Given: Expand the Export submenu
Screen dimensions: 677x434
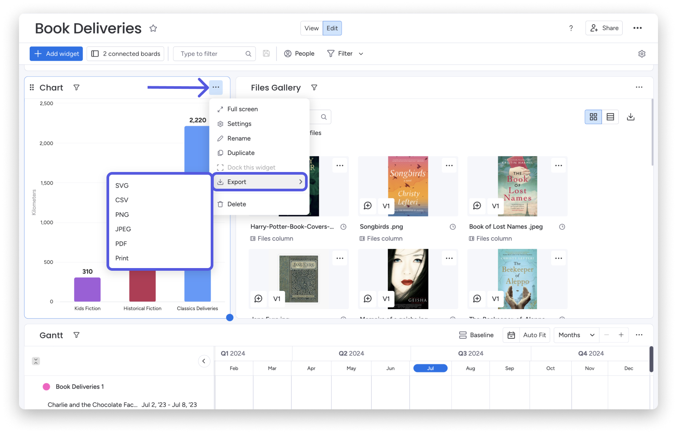Looking at the screenshot, I should [x=261, y=182].
